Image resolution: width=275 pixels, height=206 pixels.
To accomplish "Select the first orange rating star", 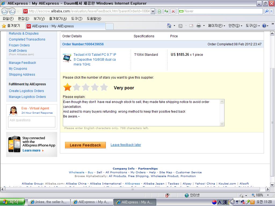I will 67,87.
